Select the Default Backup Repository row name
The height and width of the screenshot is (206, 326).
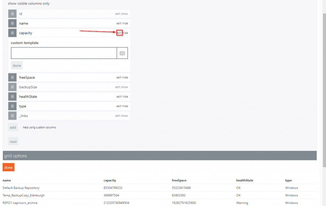(x=21, y=188)
